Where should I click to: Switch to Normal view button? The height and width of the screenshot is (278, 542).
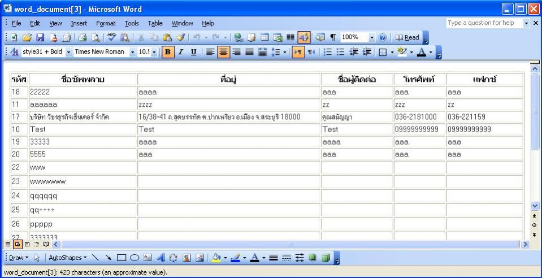coord(7,245)
